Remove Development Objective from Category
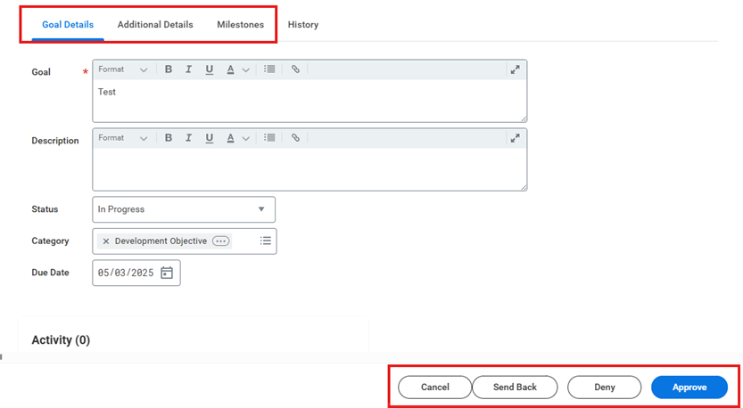This screenshot has width=743, height=408. pyautogui.click(x=105, y=241)
